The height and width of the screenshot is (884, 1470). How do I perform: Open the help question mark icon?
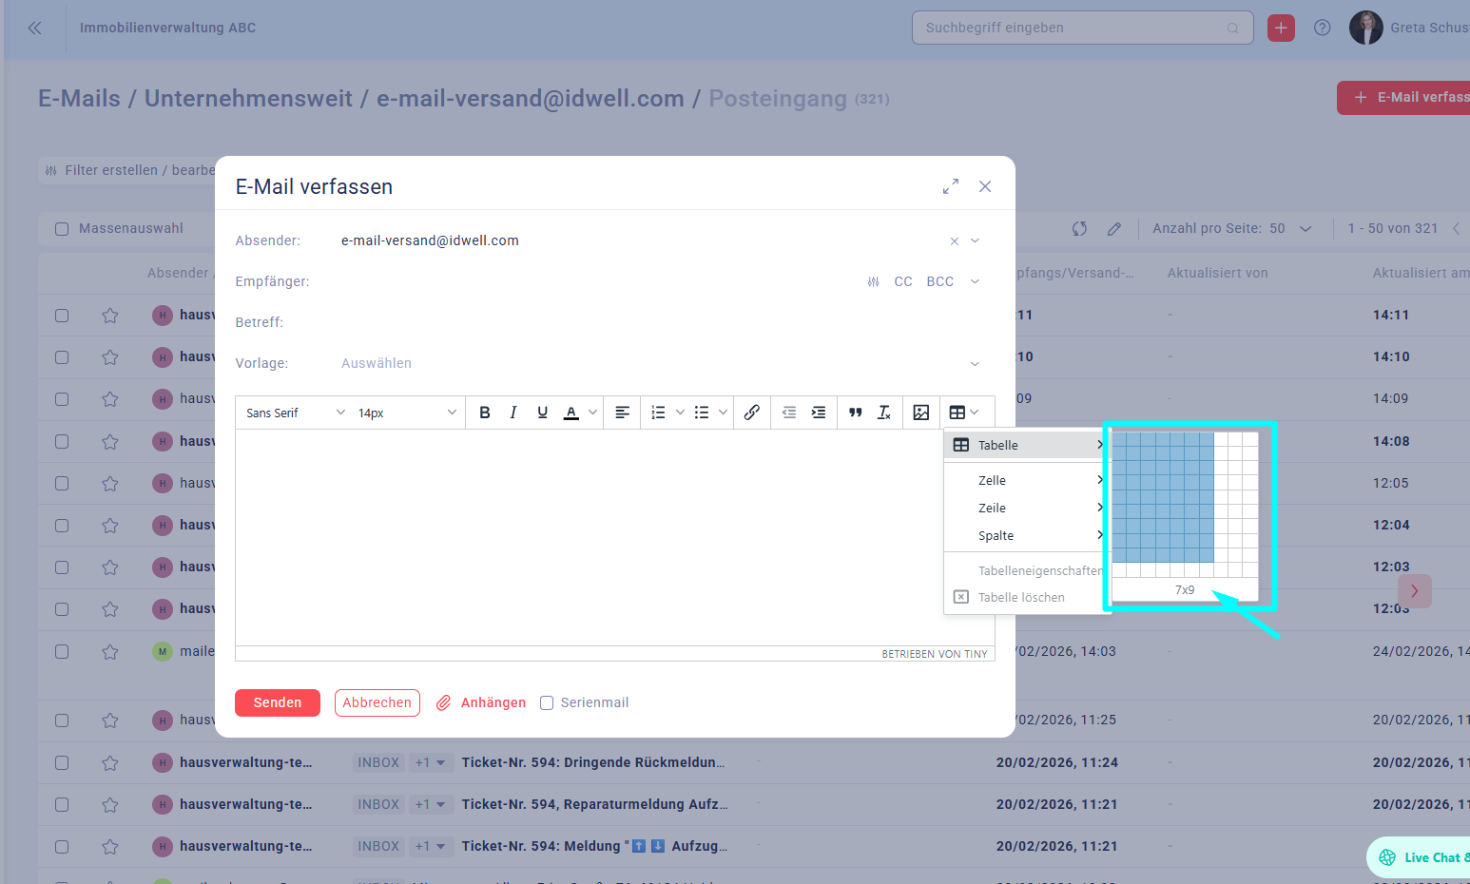[x=1323, y=28]
